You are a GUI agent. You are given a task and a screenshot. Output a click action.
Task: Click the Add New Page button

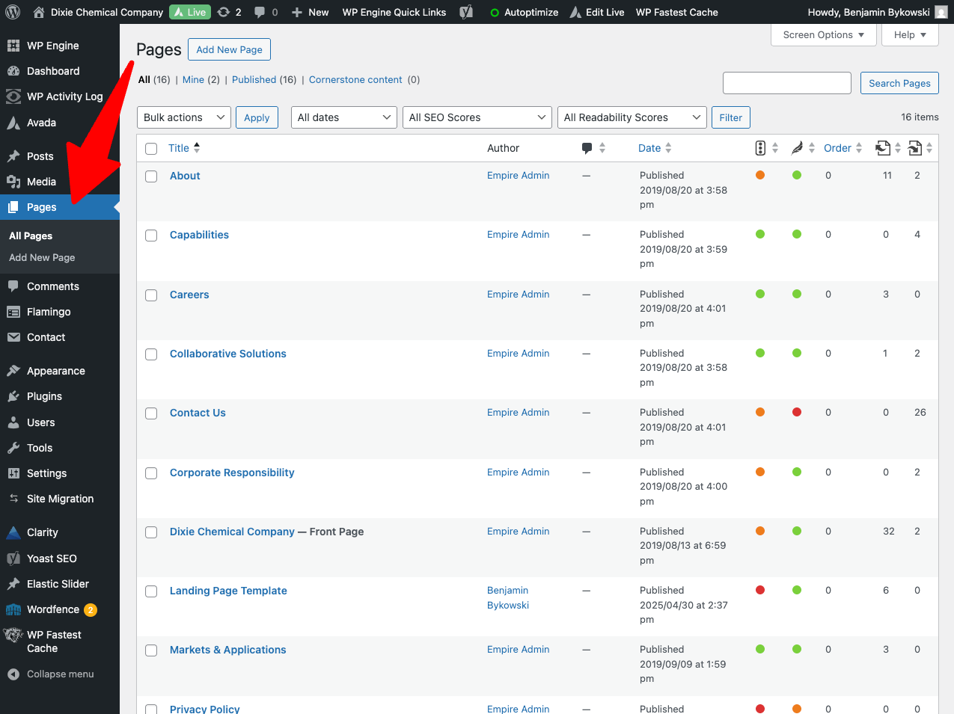tap(229, 49)
